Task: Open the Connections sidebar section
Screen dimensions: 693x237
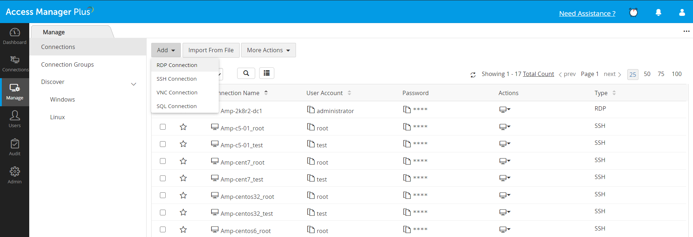Action: pyautogui.click(x=14, y=64)
